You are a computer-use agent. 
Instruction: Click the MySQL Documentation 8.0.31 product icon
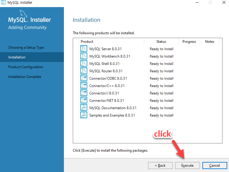point(84,108)
